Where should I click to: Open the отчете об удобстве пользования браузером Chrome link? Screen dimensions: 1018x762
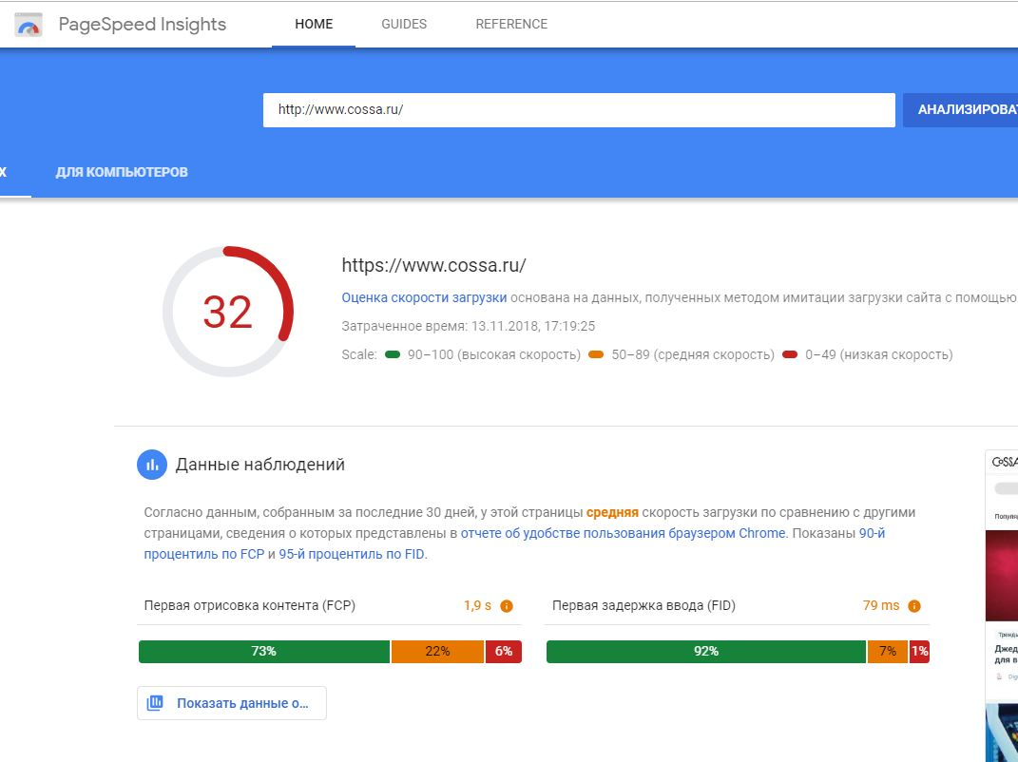click(x=624, y=534)
